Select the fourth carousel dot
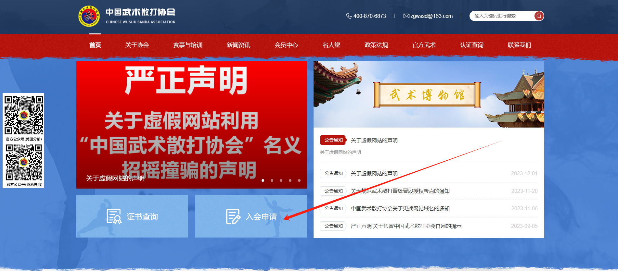Screen dimensions: 618x271 coord(290,180)
